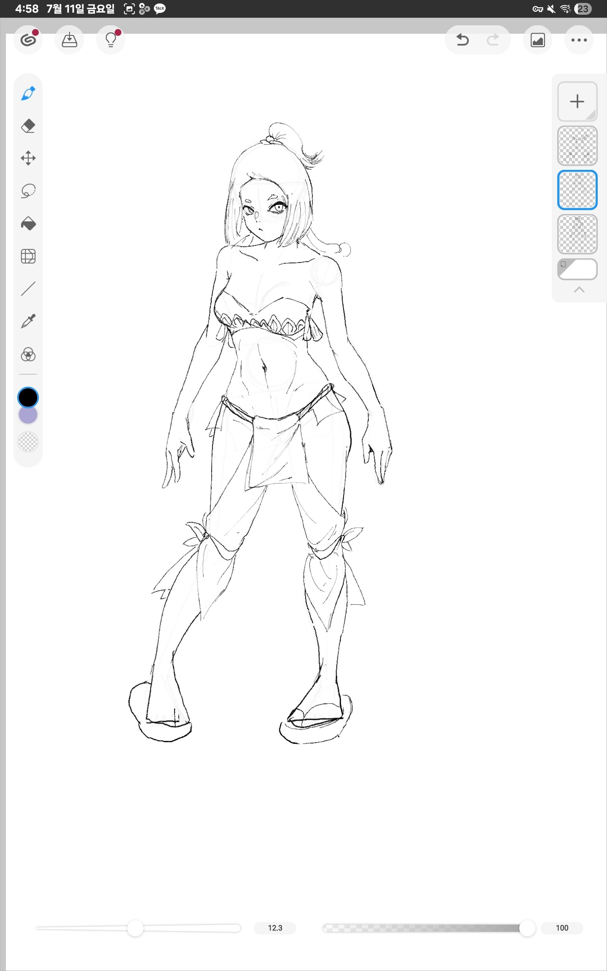Undo the last stroke

pyautogui.click(x=462, y=40)
